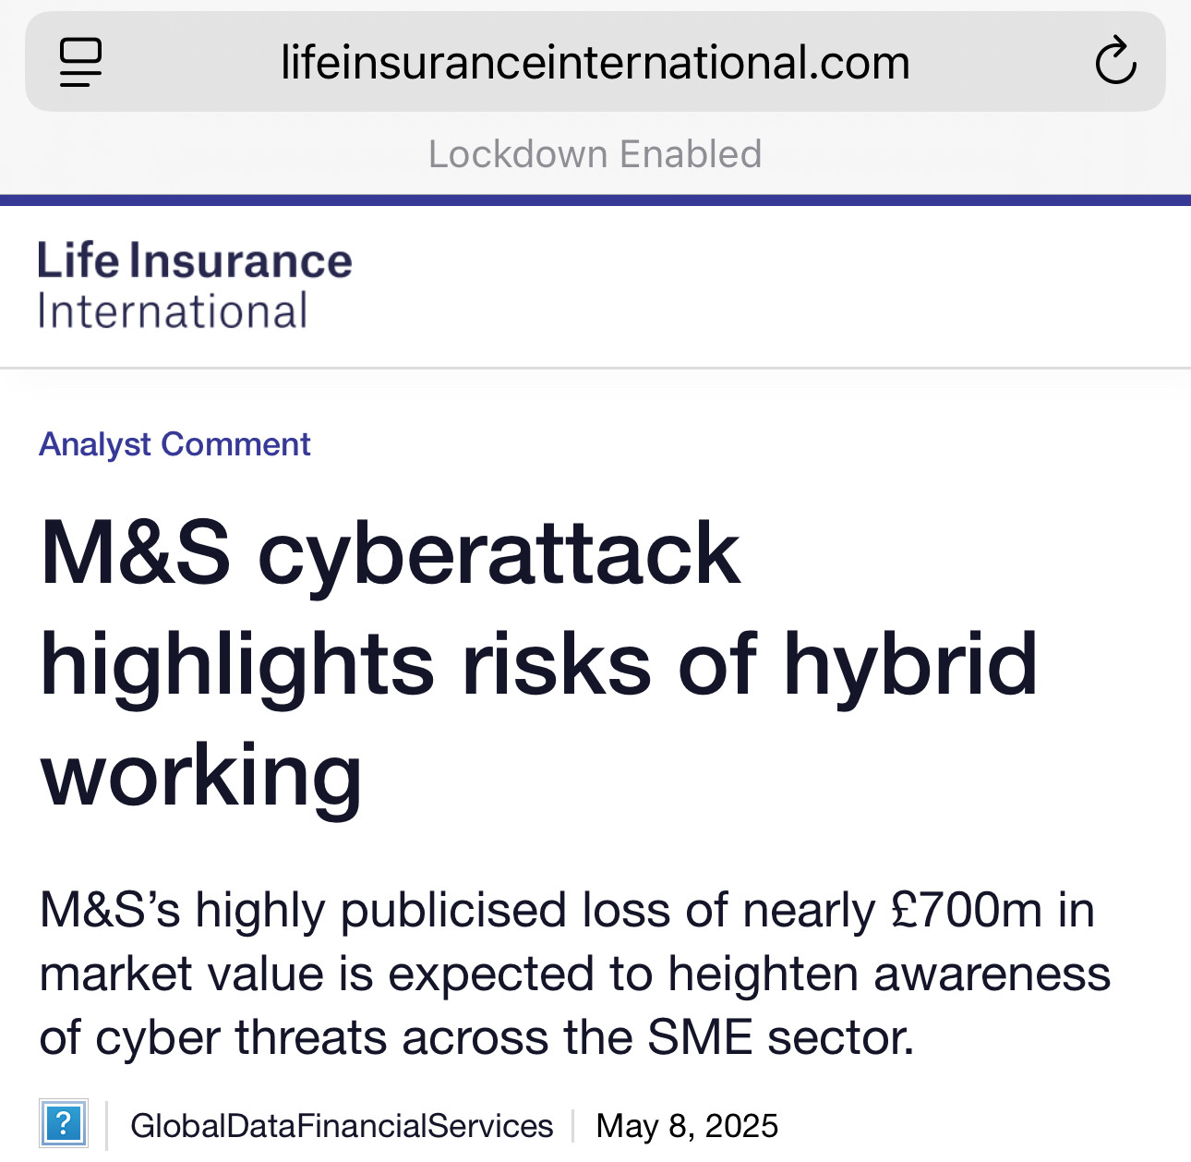The image size is (1191, 1162).
Task: Tap the Lockdown Enabled label
Action: pos(595,153)
